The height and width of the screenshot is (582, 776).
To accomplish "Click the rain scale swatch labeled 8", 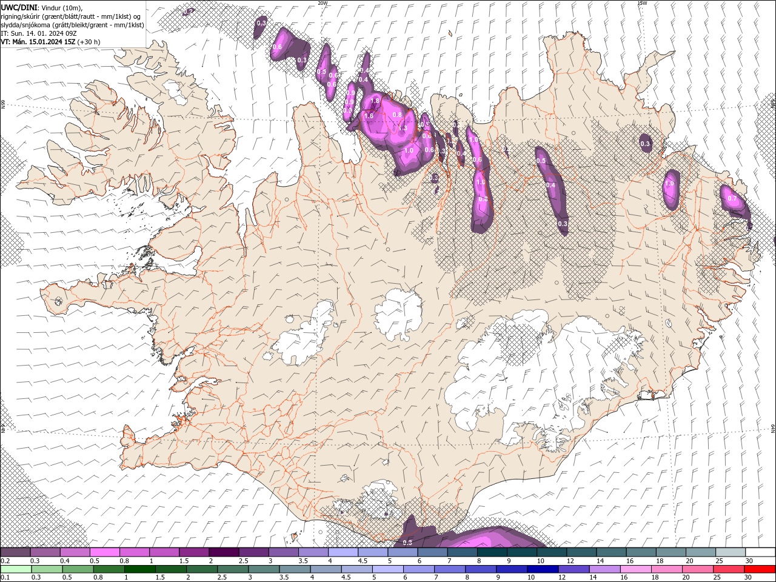I will (x=480, y=569).
